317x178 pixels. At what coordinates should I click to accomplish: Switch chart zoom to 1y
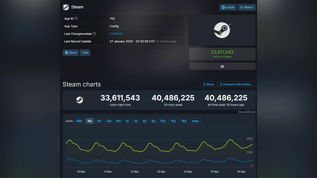[x=127, y=121]
